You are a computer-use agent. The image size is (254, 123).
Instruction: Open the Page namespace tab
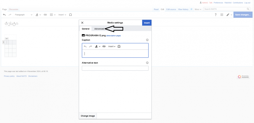4,10
